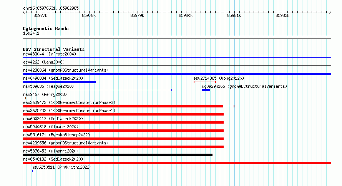
Task: Click the chr16:85976631..85982985 coordinate label
Action: [x=51, y=8]
